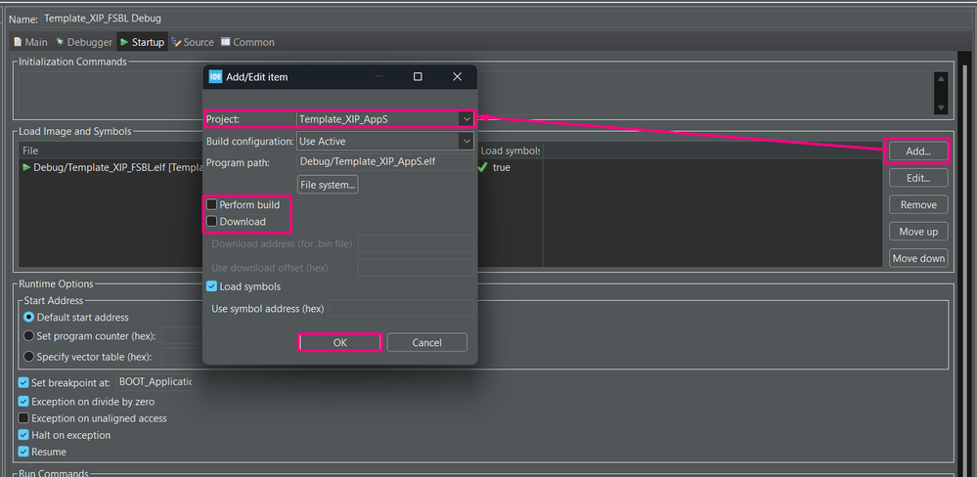
Task: Switch to the Debugger tab
Action: 83,42
